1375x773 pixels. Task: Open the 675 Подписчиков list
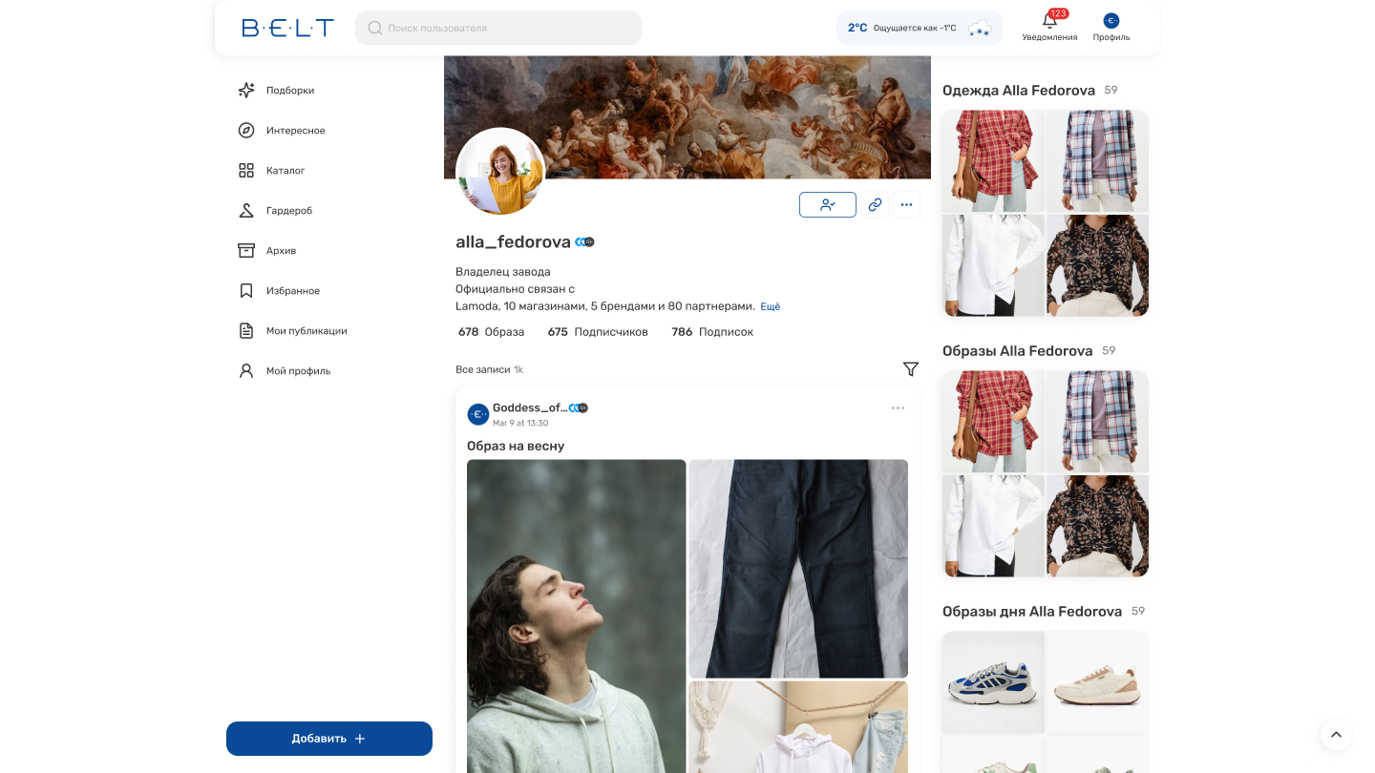[x=598, y=332]
